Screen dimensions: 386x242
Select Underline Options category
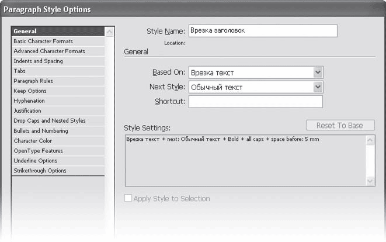pyautogui.click(x=35, y=161)
